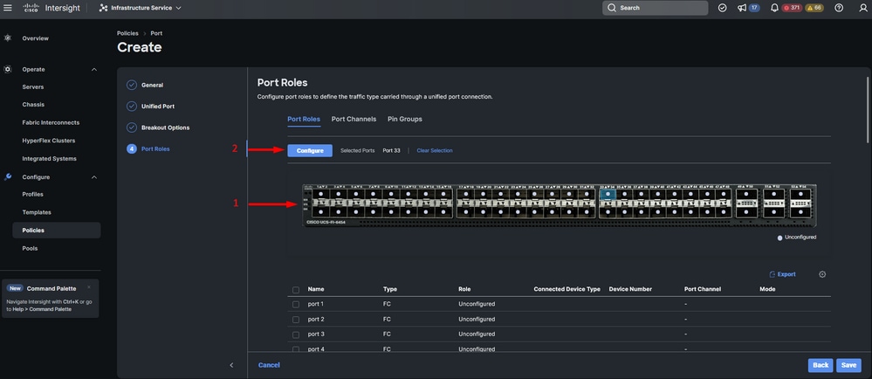Switch to the Port Channels tab
The image size is (872, 379).
click(354, 119)
